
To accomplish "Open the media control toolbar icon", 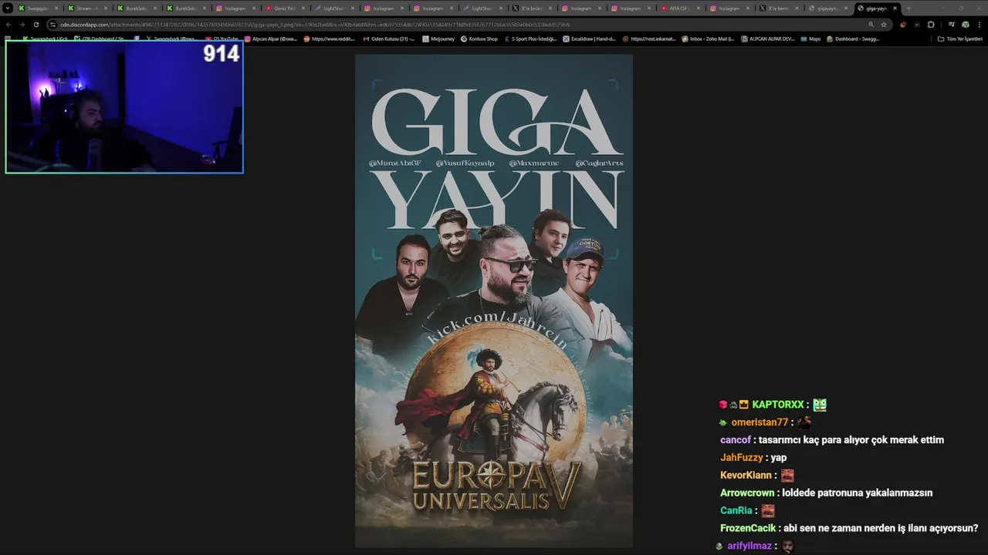I will point(951,24).
